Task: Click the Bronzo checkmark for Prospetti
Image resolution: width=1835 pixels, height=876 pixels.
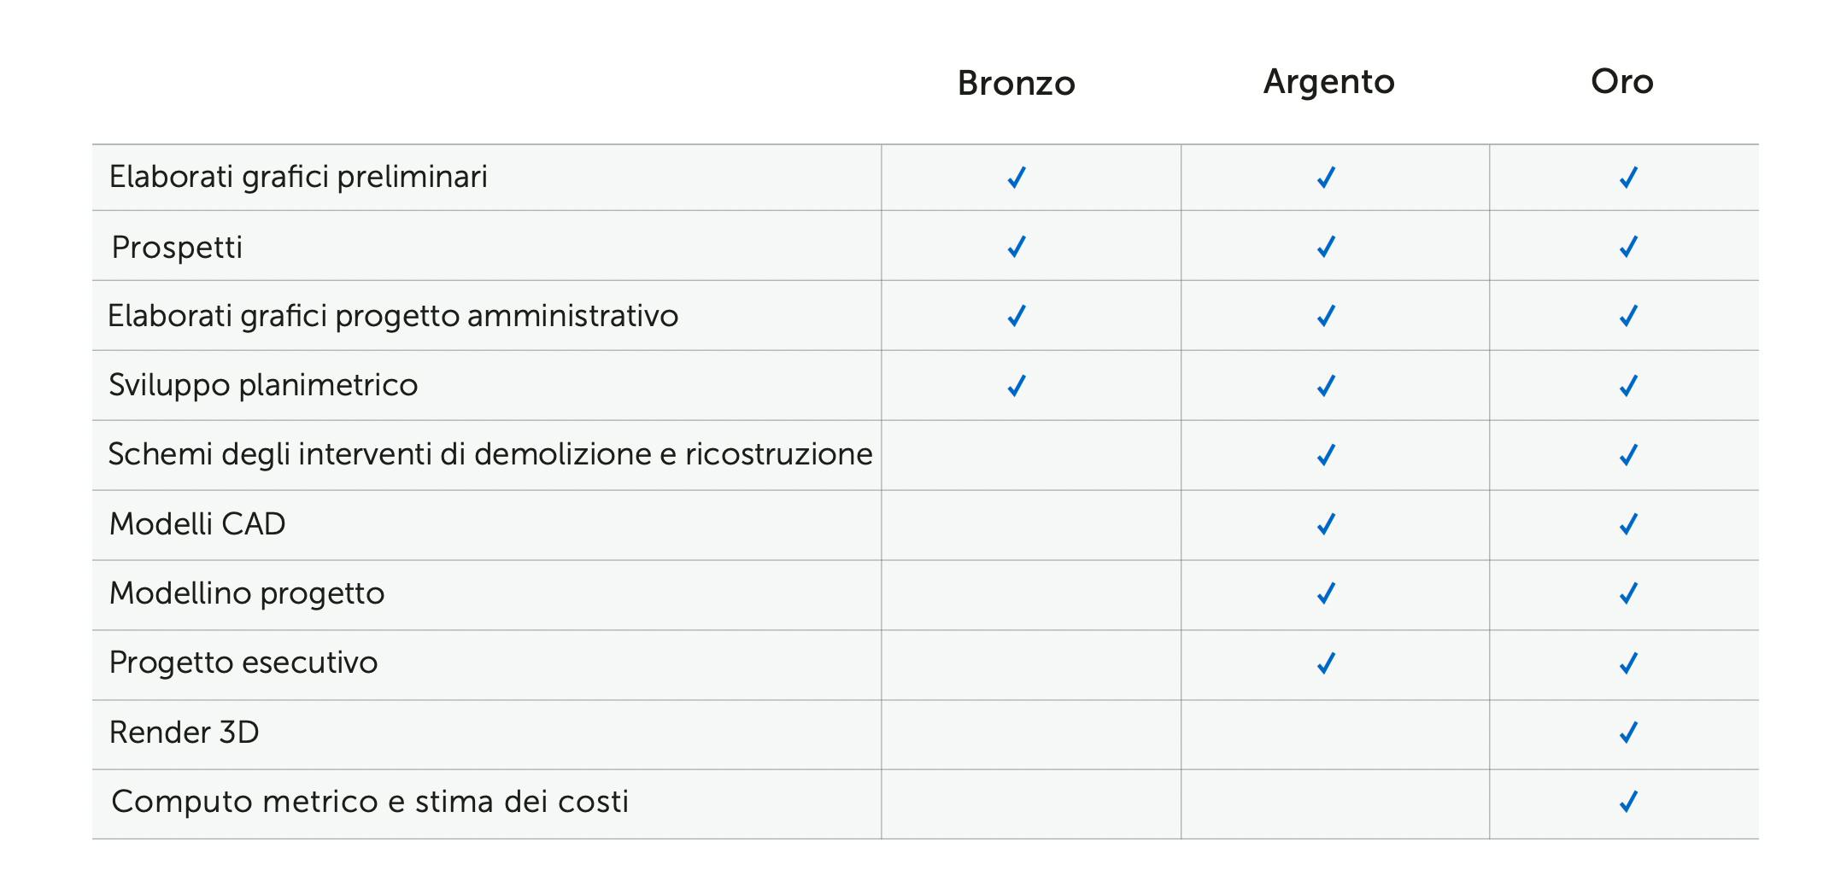Action: click(x=1016, y=247)
